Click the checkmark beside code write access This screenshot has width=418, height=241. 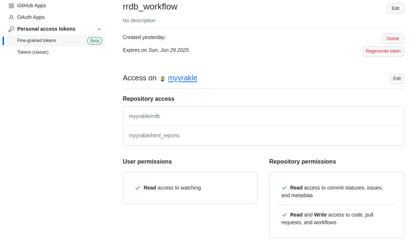coord(284,214)
